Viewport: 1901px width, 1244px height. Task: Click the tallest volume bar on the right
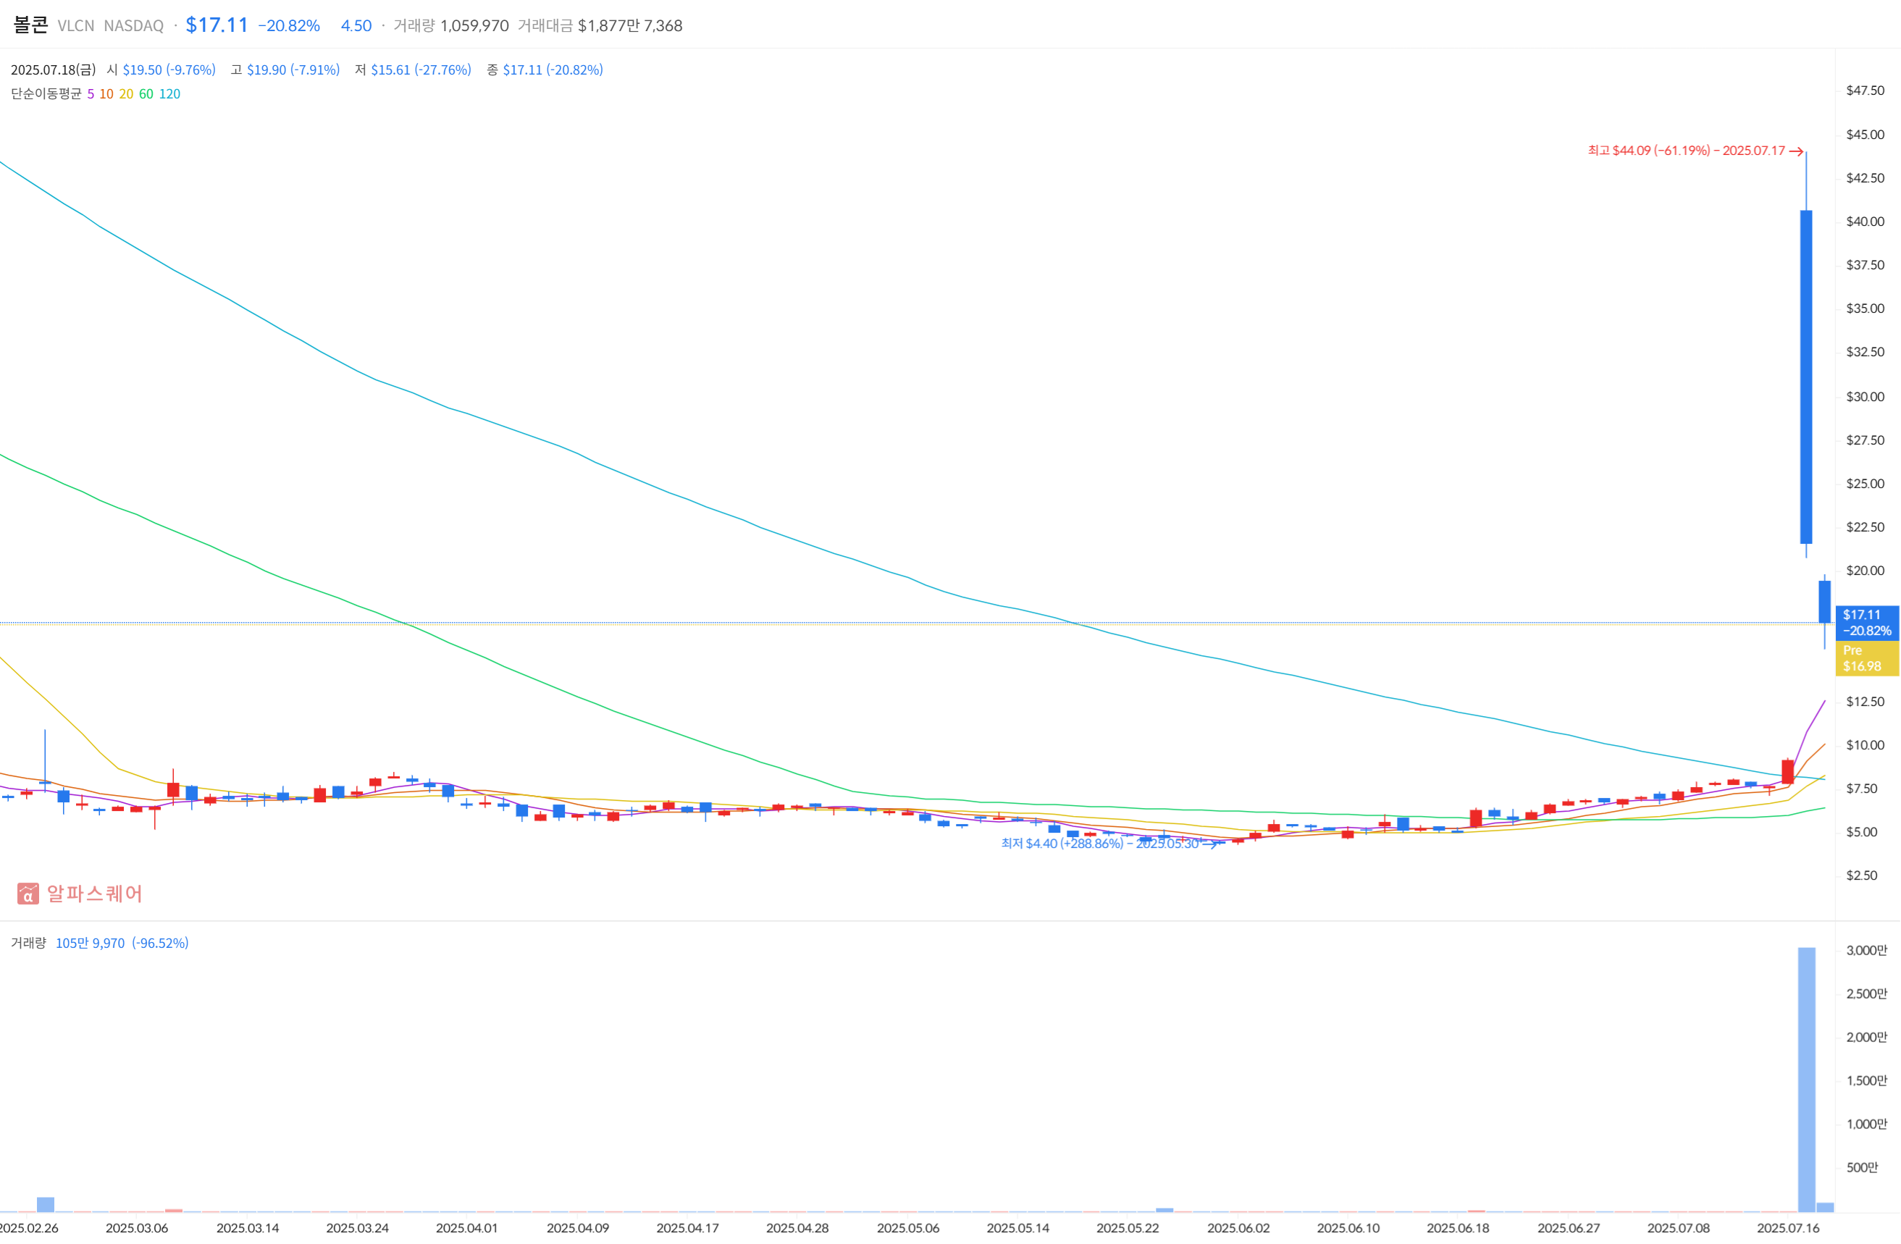1806,1078
